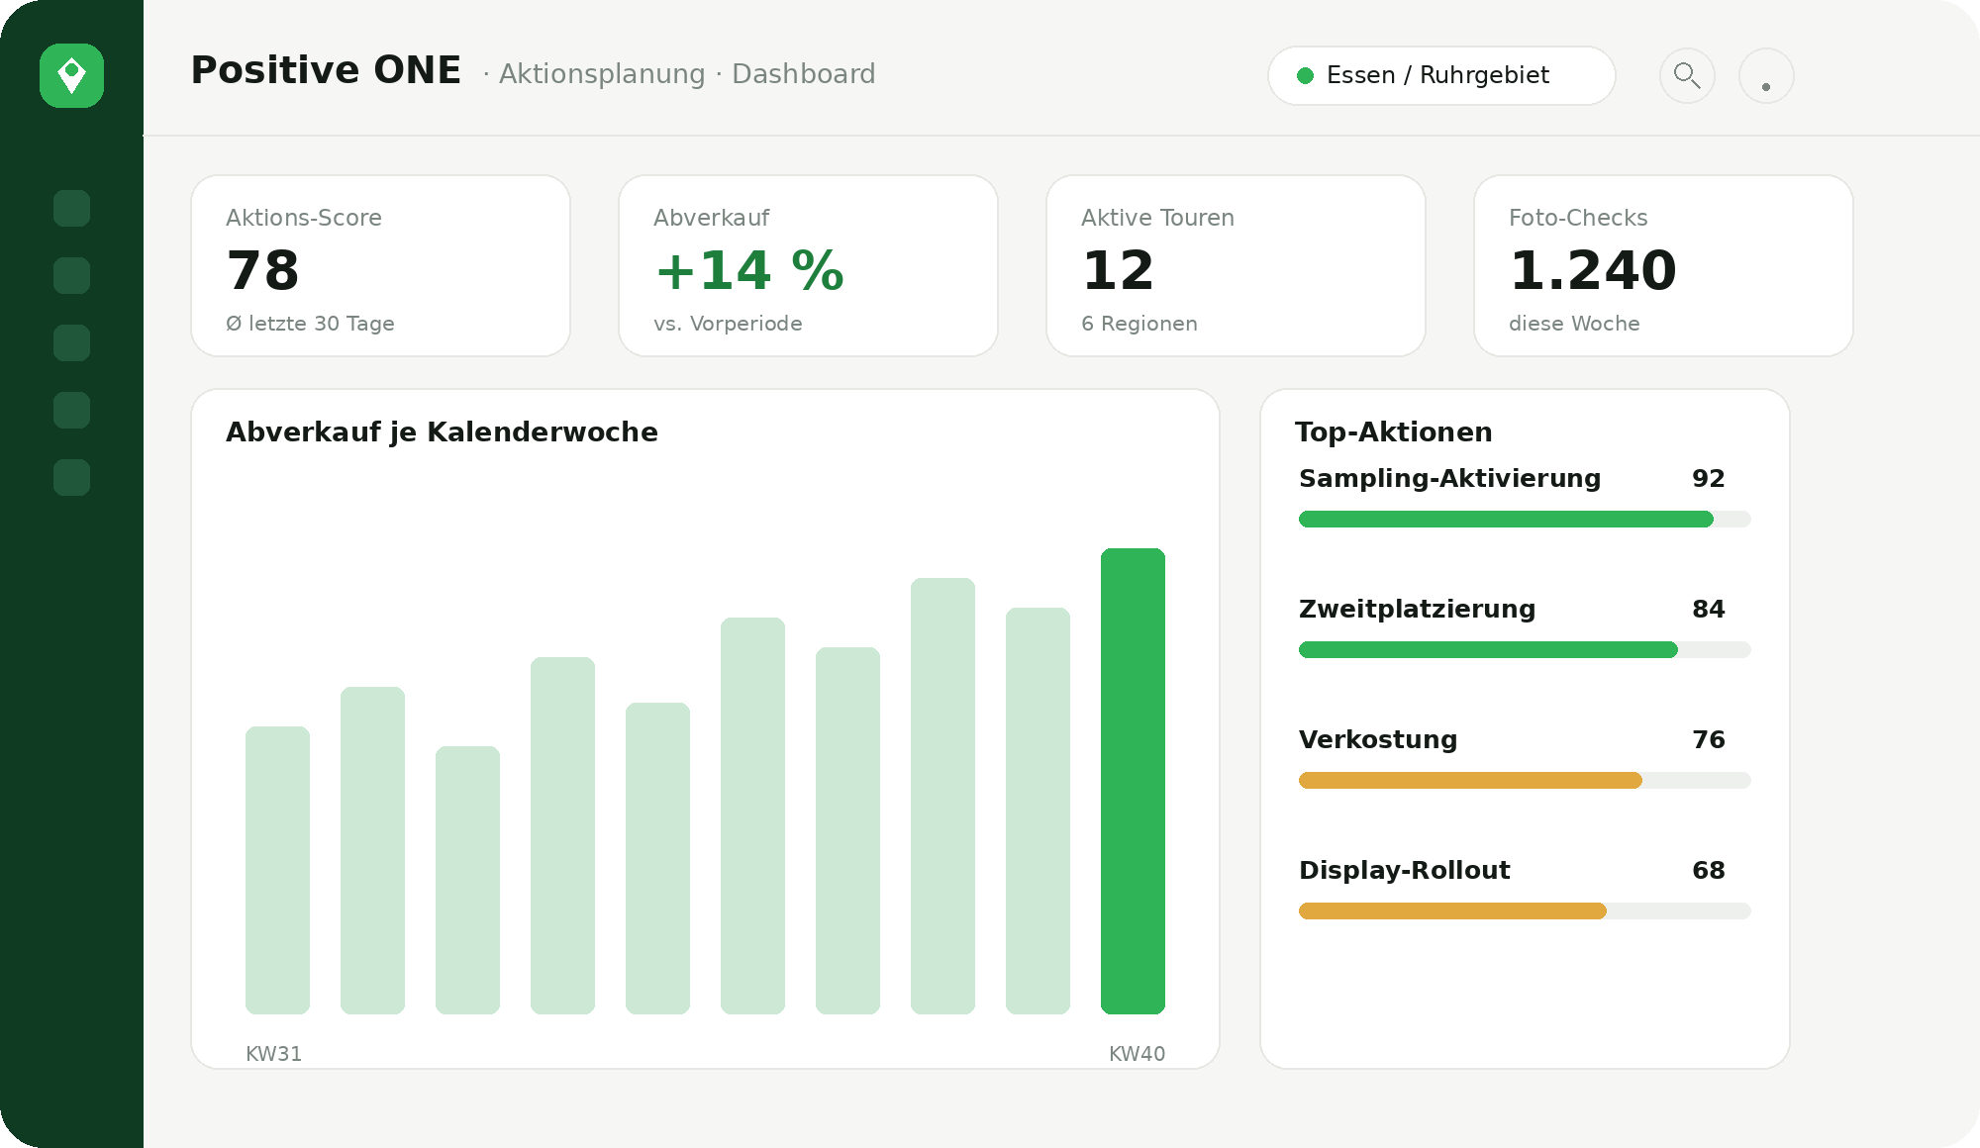Click the Positive ONE logo icon
Image resolution: width=1980 pixels, height=1148 pixels.
click(71, 75)
